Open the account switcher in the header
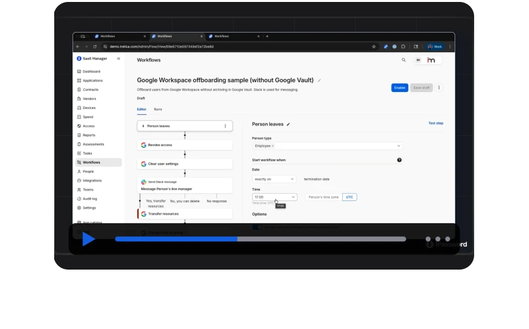 (428, 60)
